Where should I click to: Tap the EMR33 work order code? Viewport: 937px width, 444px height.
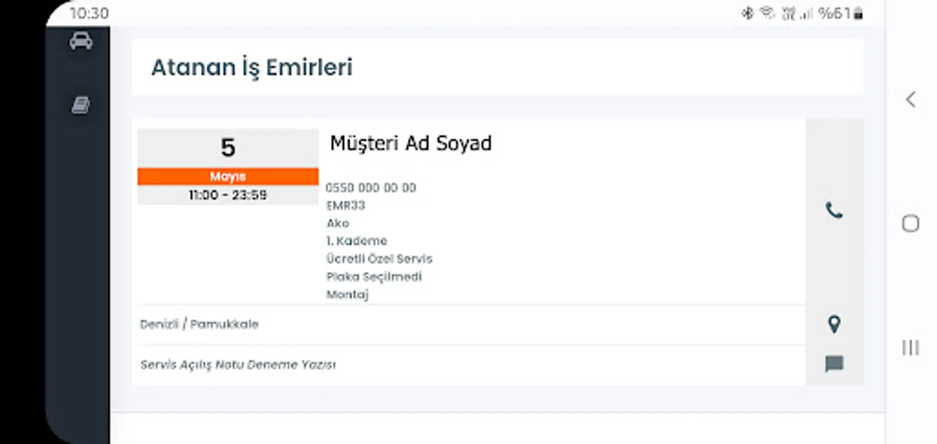(x=345, y=205)
